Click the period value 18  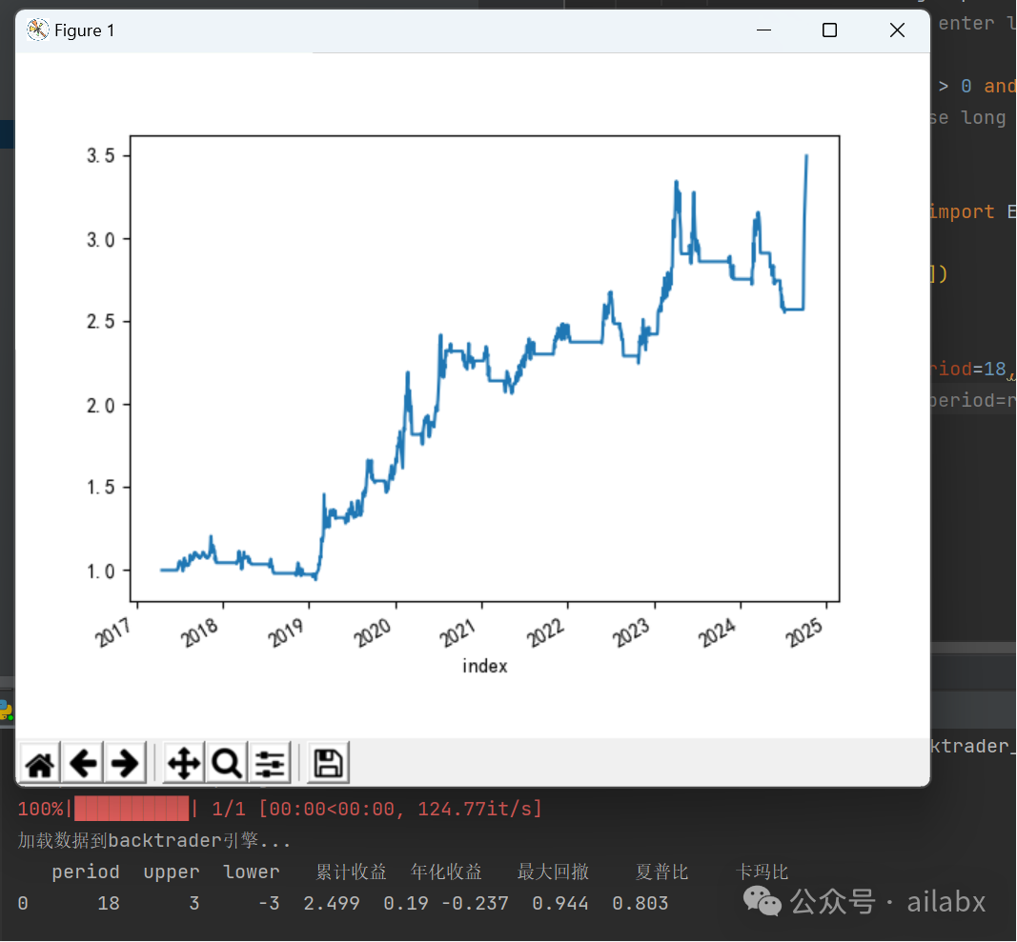point(109,903)
